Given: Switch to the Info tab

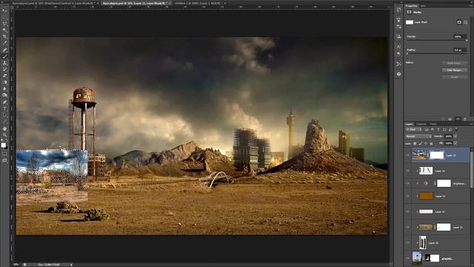Looking at the screenshot, I should click(x=423, y=6).
